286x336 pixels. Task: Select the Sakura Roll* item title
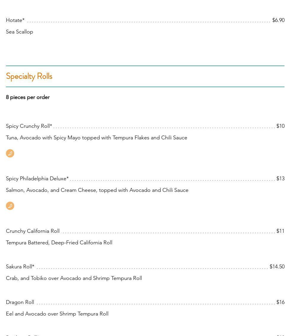click(20, 267)
